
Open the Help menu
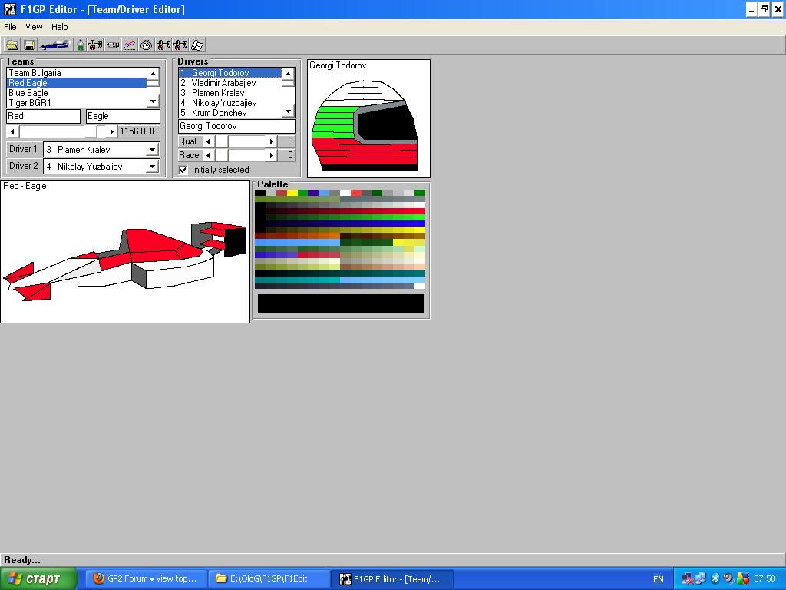point(60,27)
